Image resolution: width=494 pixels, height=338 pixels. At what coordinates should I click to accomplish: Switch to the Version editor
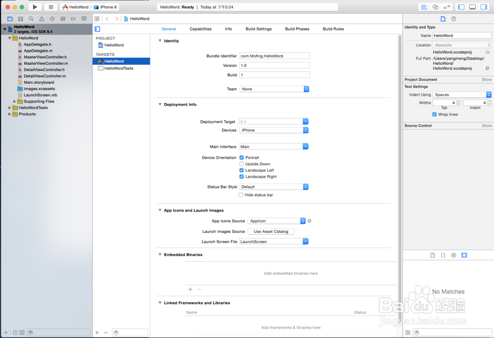tap(447, 7)
